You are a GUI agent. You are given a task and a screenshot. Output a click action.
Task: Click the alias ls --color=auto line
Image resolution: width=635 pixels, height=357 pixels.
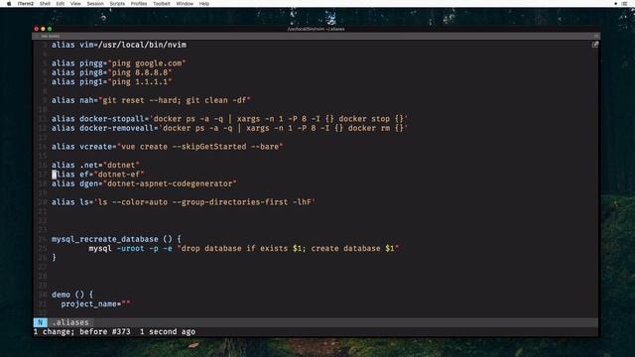[x=184, y=202]
